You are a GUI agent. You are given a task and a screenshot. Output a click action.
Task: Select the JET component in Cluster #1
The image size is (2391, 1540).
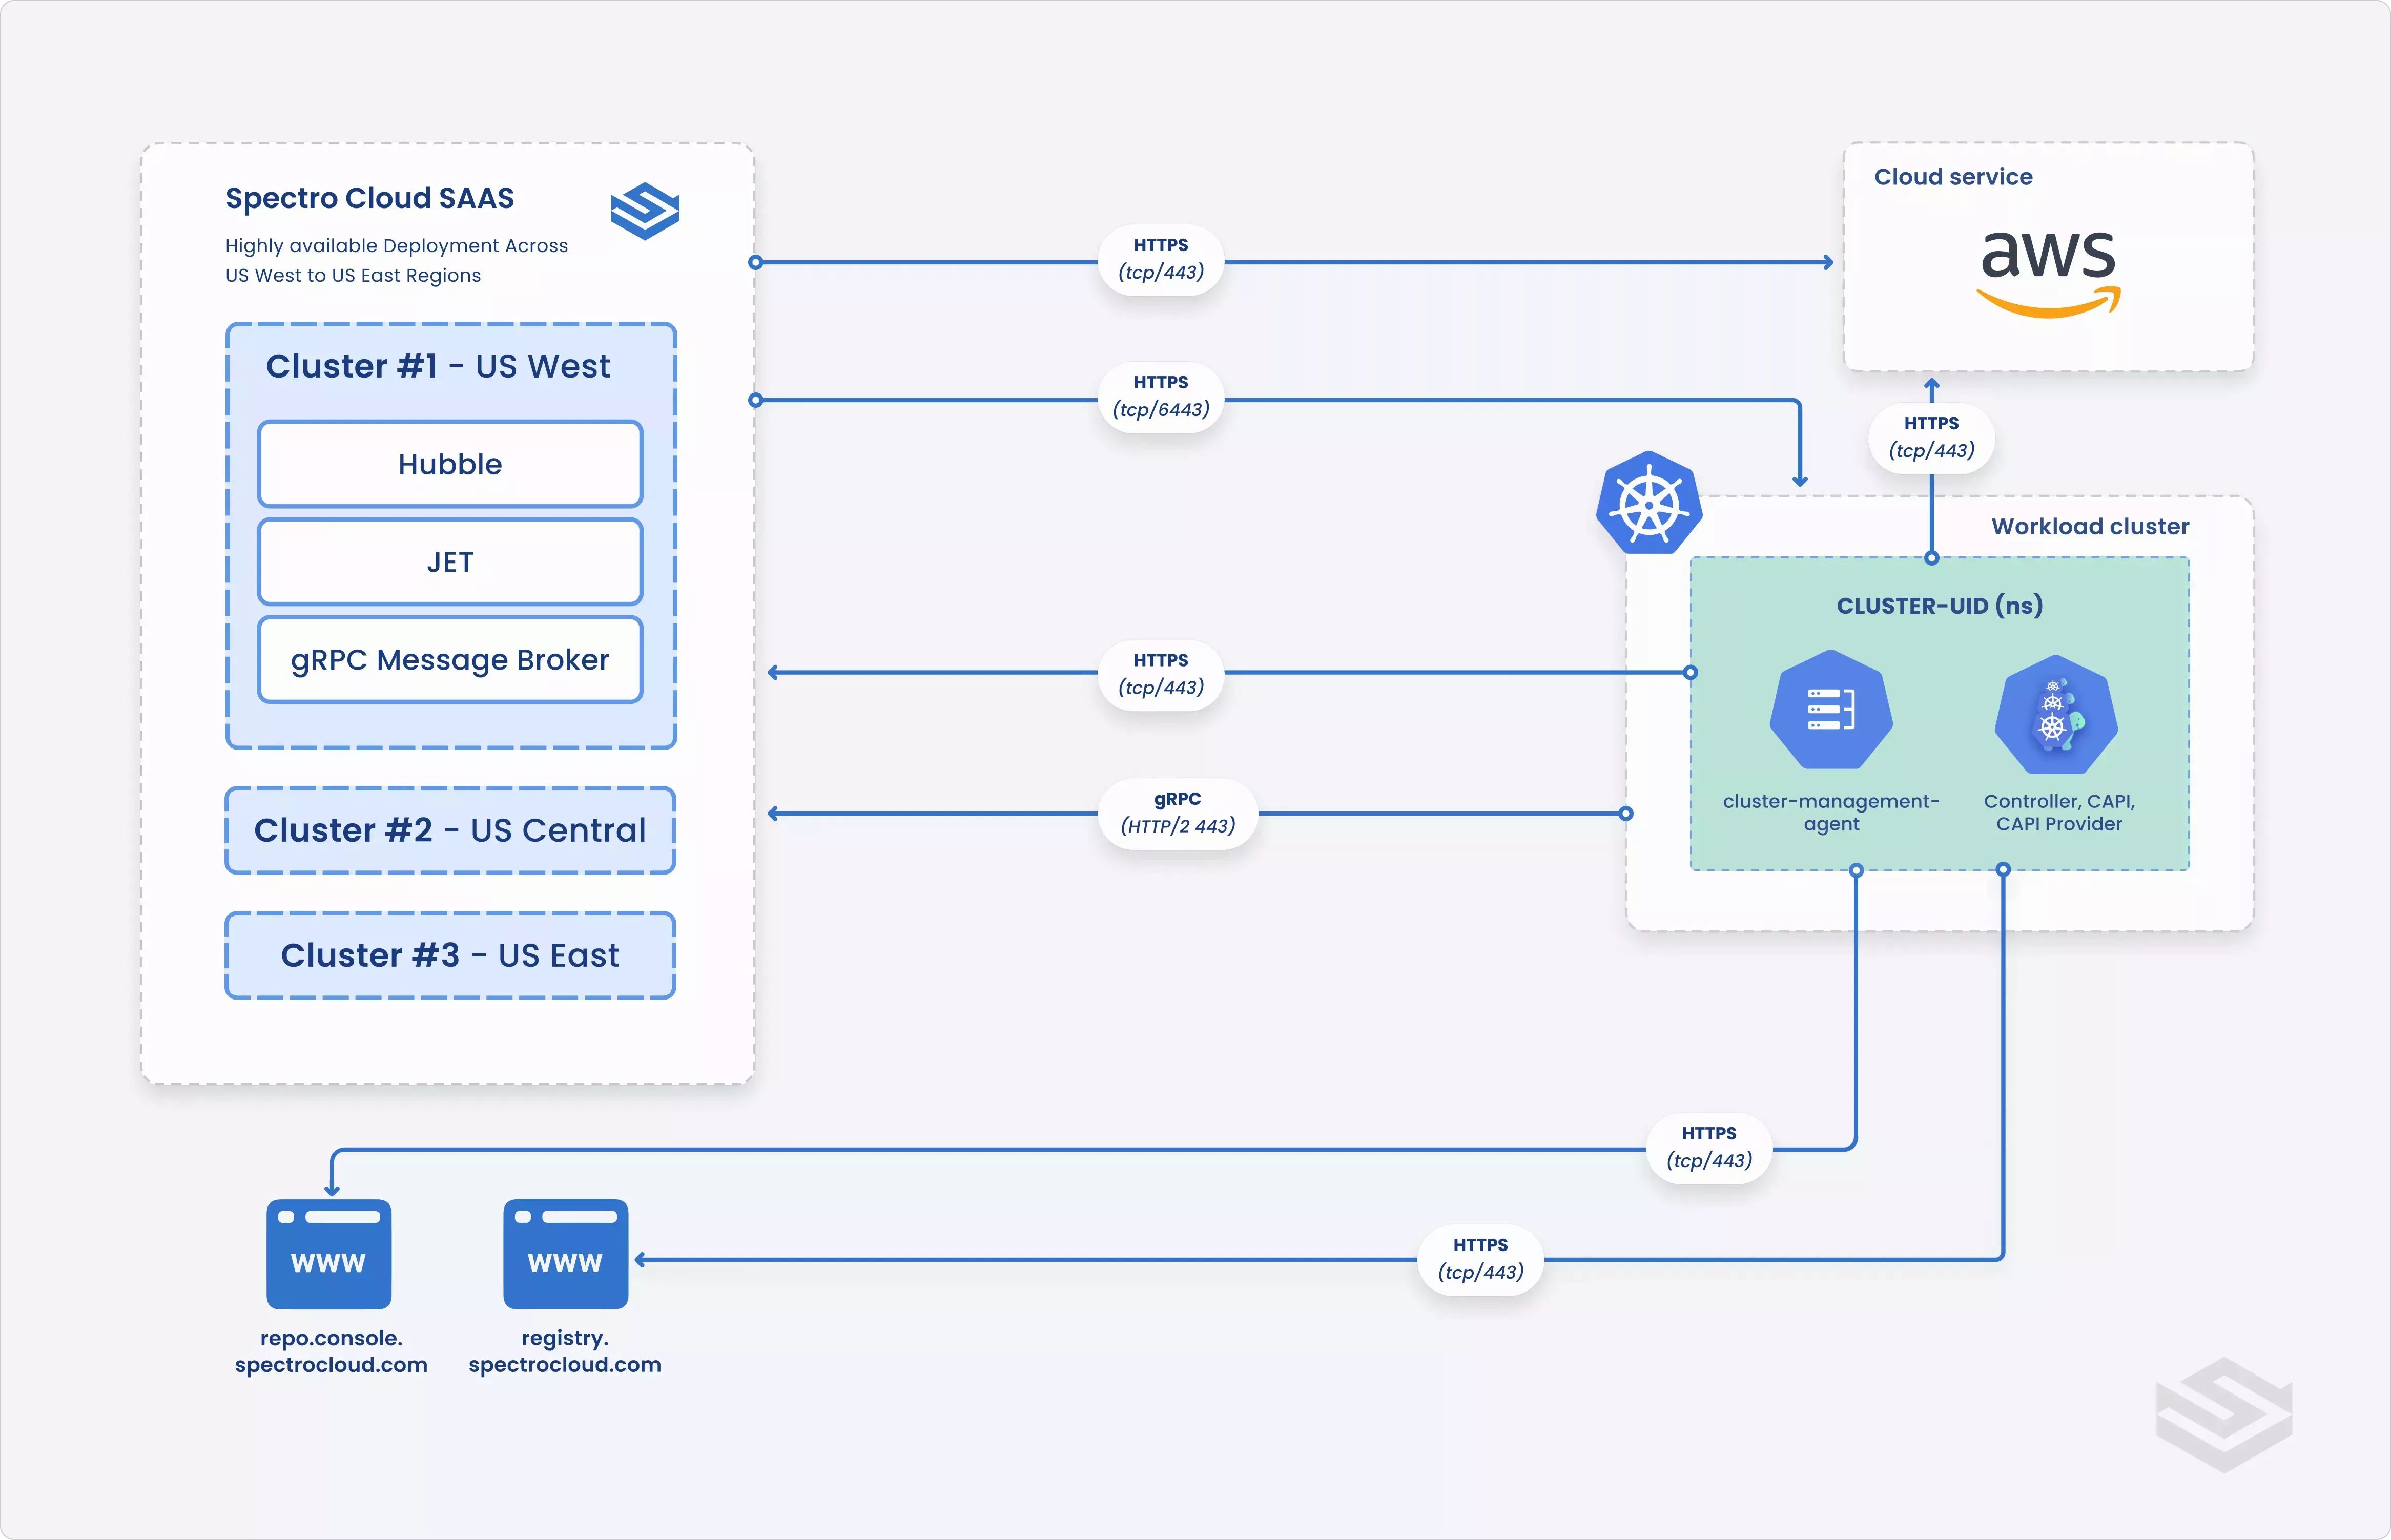(x=449, y=561)
